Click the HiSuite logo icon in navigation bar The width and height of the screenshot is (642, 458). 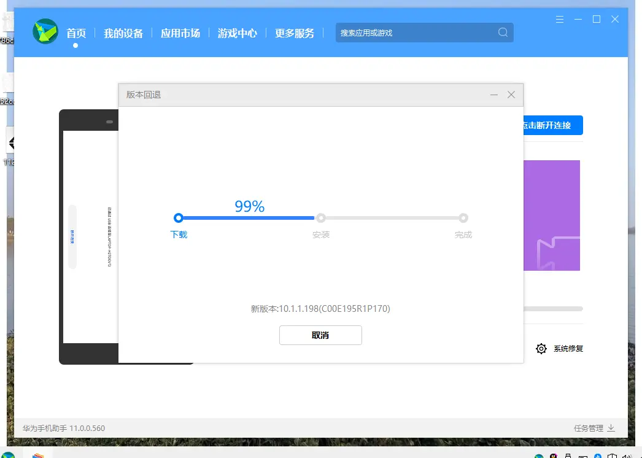pyautogui.click(x=44, y=33)
